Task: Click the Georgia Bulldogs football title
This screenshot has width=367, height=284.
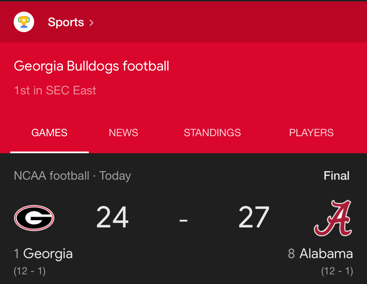Action: click(x=91, y=66)
